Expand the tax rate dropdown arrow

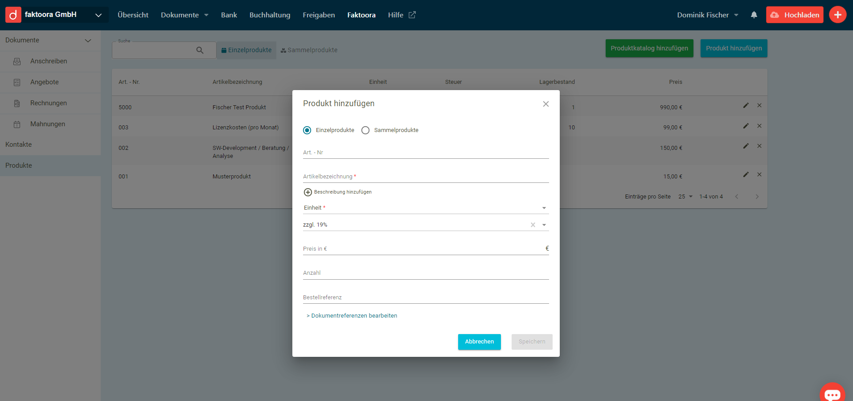(x=544, y=225)
